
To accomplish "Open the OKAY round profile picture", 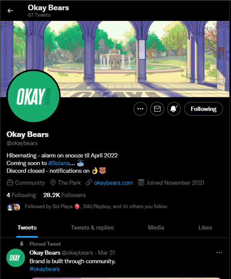I will 34,96.
